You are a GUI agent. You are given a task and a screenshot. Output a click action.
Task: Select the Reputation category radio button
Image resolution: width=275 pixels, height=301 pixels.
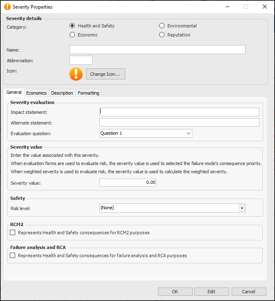162,35
